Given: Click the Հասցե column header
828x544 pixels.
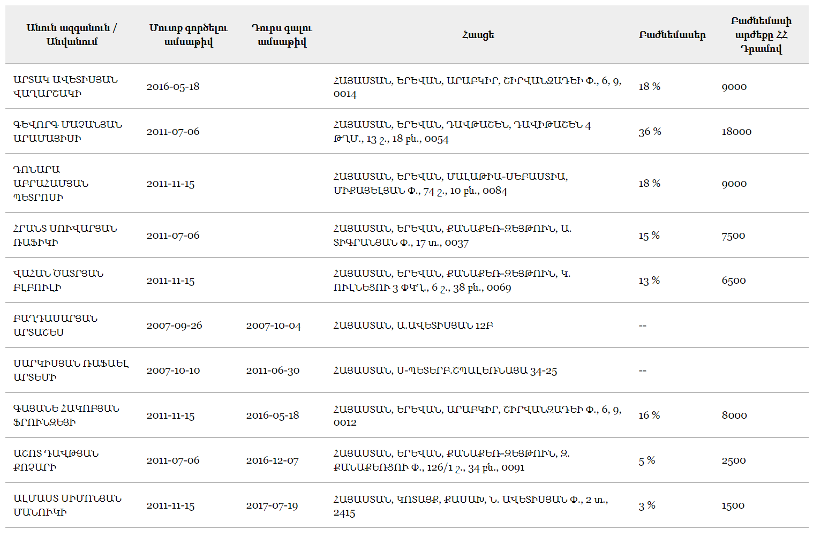Looking at the screenshot, I should coord(478,35).
